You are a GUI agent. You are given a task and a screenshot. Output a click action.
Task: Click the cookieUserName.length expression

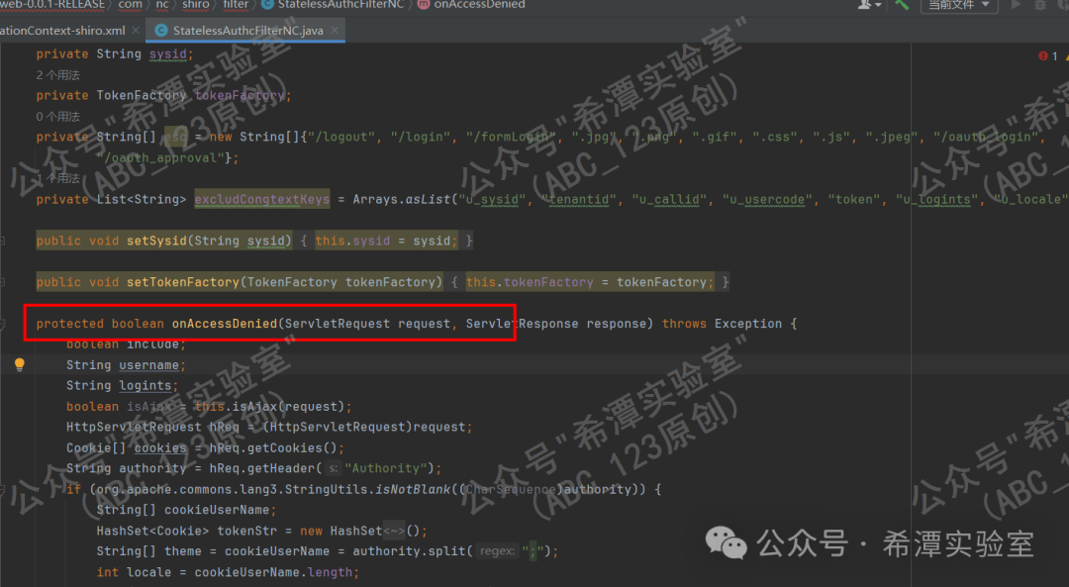(x=273, y=573)
